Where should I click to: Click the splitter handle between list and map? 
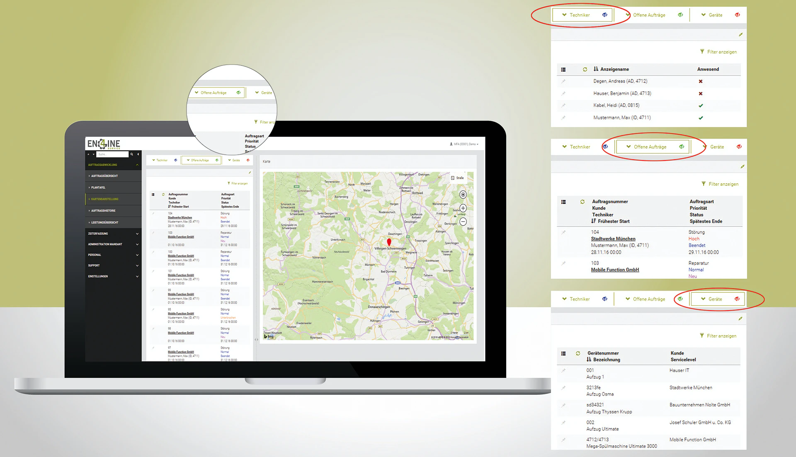pyautogui.click(x=256, y=340)
